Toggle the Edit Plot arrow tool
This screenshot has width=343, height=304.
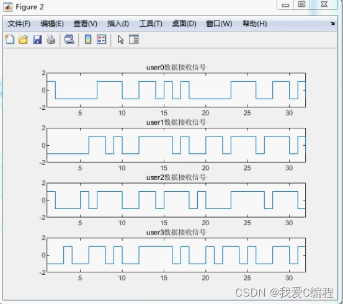click(121, 40)
